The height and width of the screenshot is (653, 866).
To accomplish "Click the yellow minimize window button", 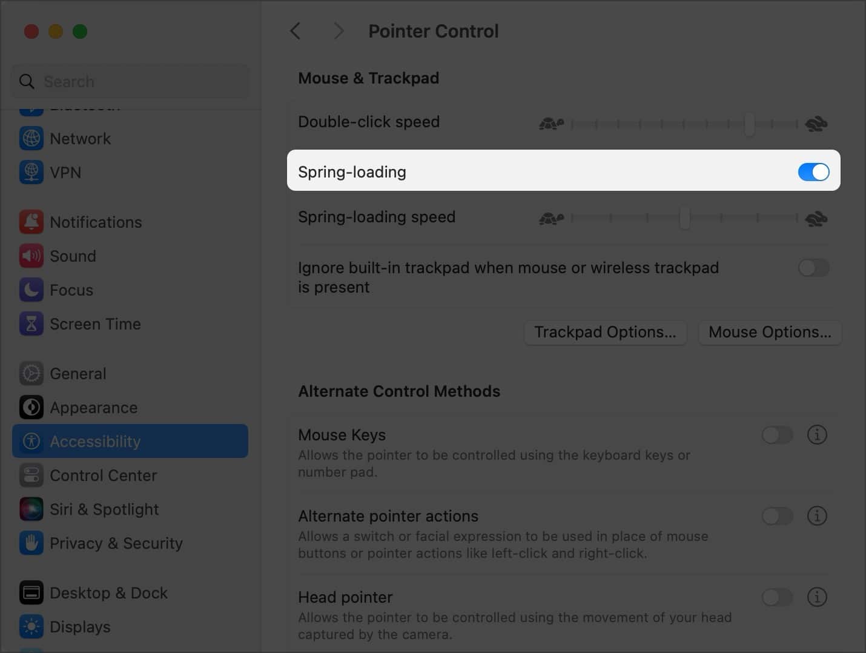I will point(56,31).
